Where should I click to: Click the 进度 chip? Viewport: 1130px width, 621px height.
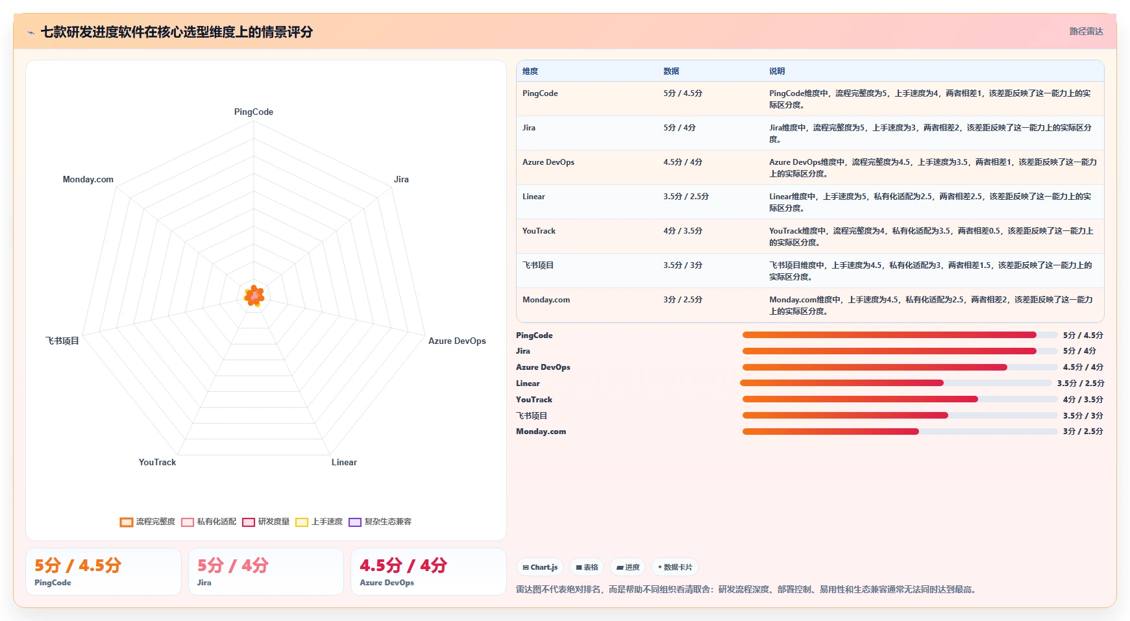tap(628, 567)
